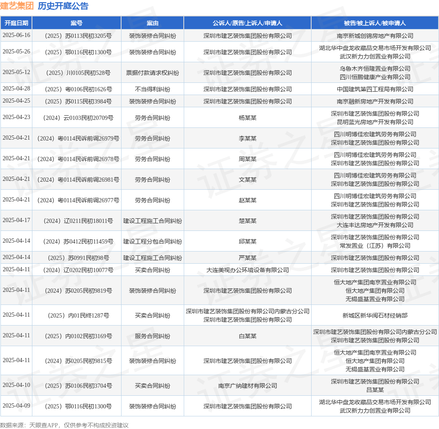Click case number (2025)苏0113民初3205号
The width and height of the screenshot is (439, 429).
pyautogui.click(x=78, y=36)
